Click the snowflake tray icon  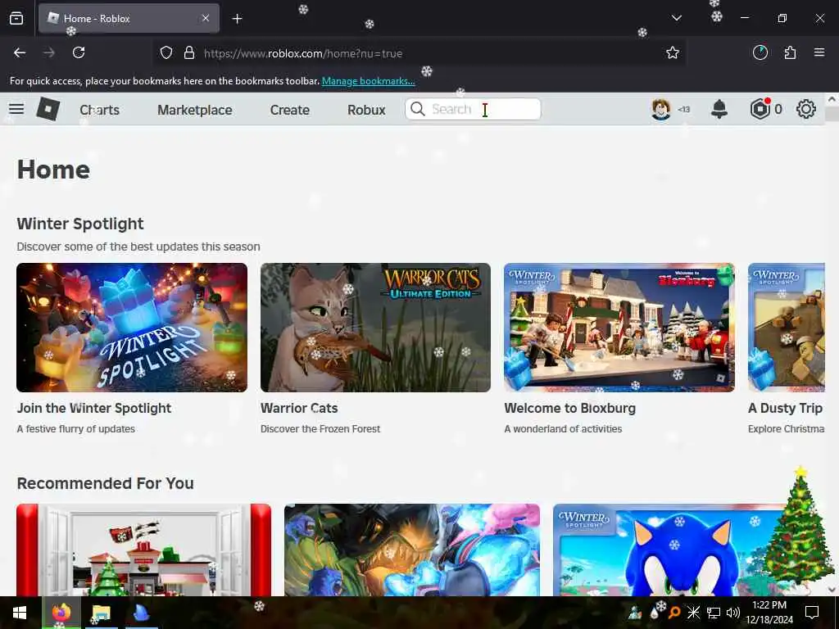[693, 613]
